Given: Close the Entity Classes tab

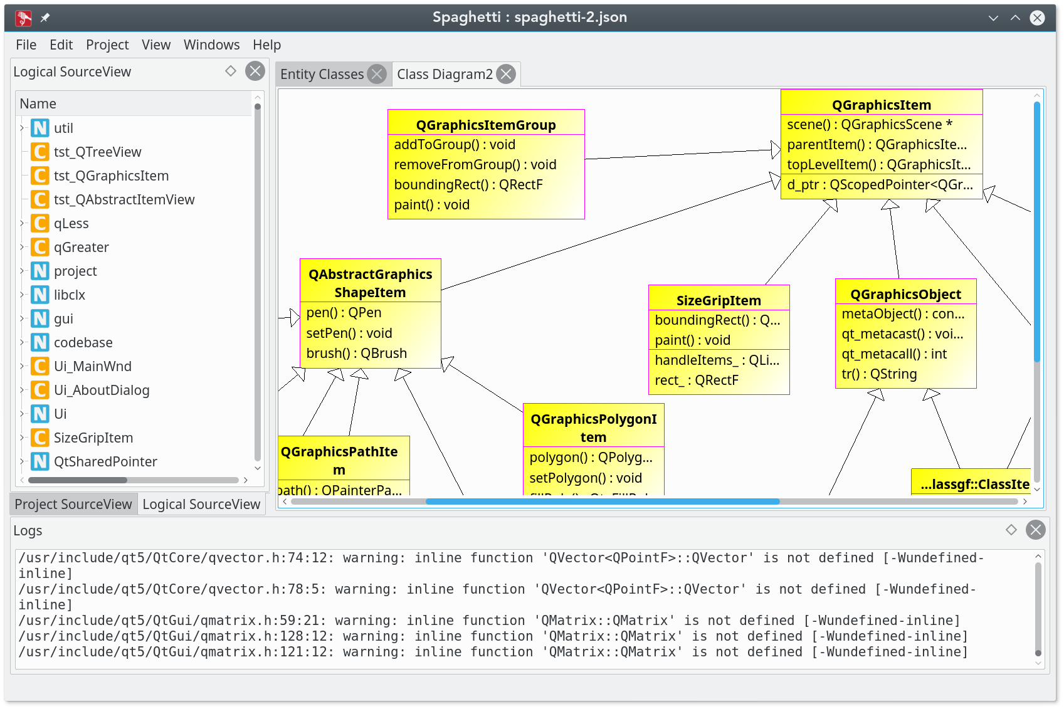Looking at the screenshot, I should [377, 74].
